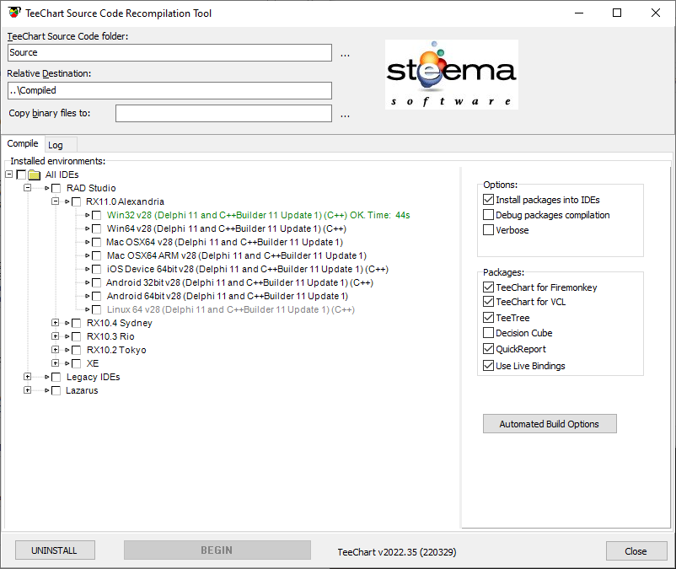
Task: Click the TeeChart Source Code folder field
Action: (170, 52)
